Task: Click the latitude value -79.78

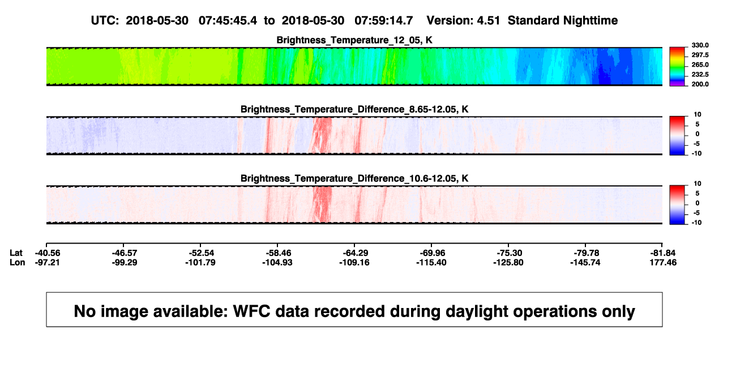Action: click(585, 253)
